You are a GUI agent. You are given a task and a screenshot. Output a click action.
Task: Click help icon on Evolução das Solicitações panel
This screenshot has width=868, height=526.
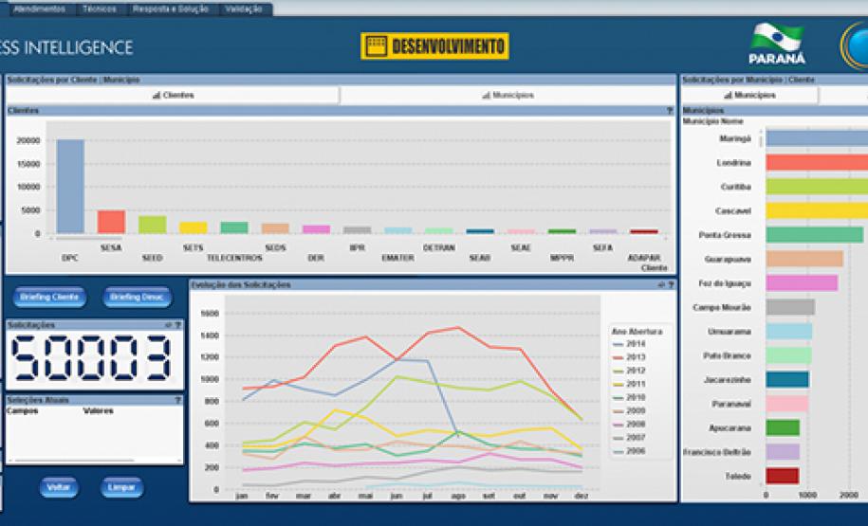(670, 284)
